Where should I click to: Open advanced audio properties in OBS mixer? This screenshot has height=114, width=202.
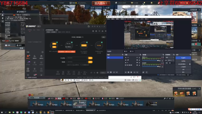143,72
